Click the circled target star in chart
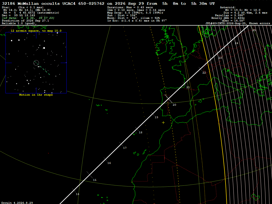 pyautogui.click(x=36, y=63)
